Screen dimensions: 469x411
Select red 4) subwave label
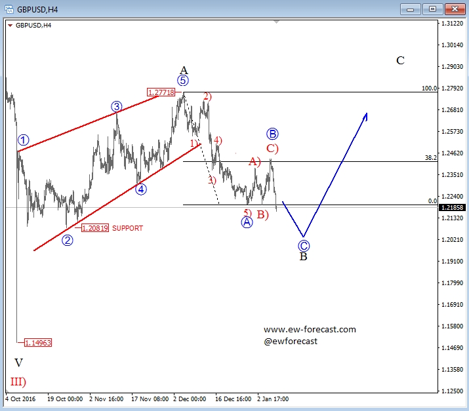pos(218,140)
